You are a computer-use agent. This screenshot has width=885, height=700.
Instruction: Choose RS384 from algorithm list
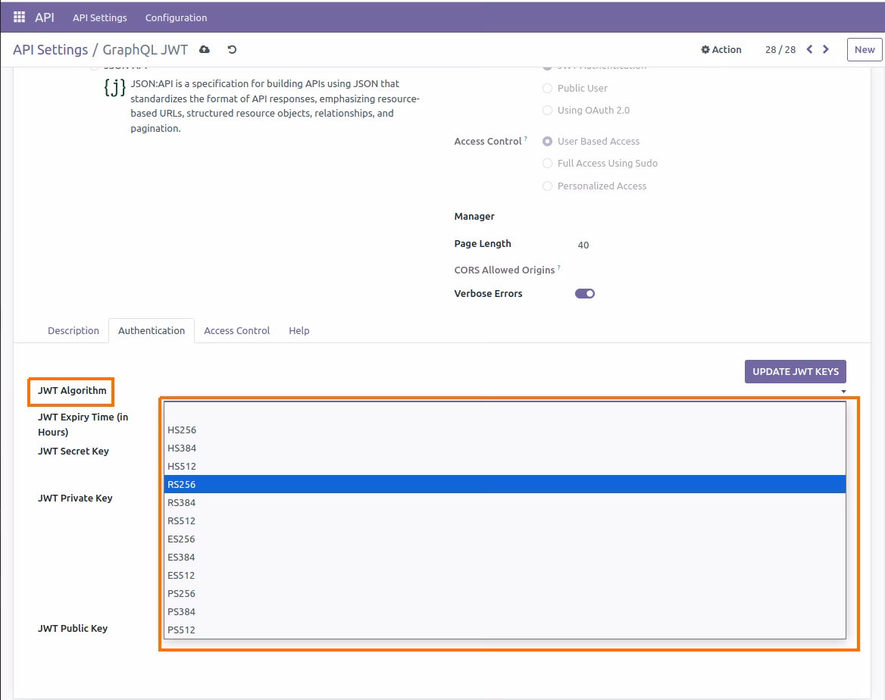point(505,502)
